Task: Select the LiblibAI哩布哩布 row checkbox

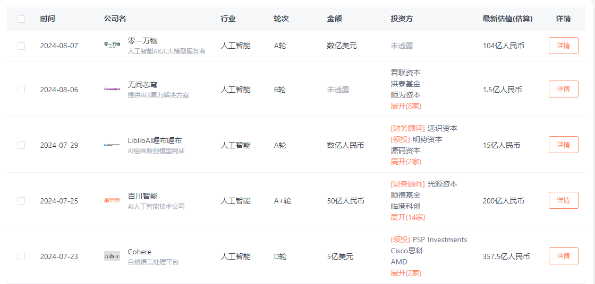Action: pos(21,145)
